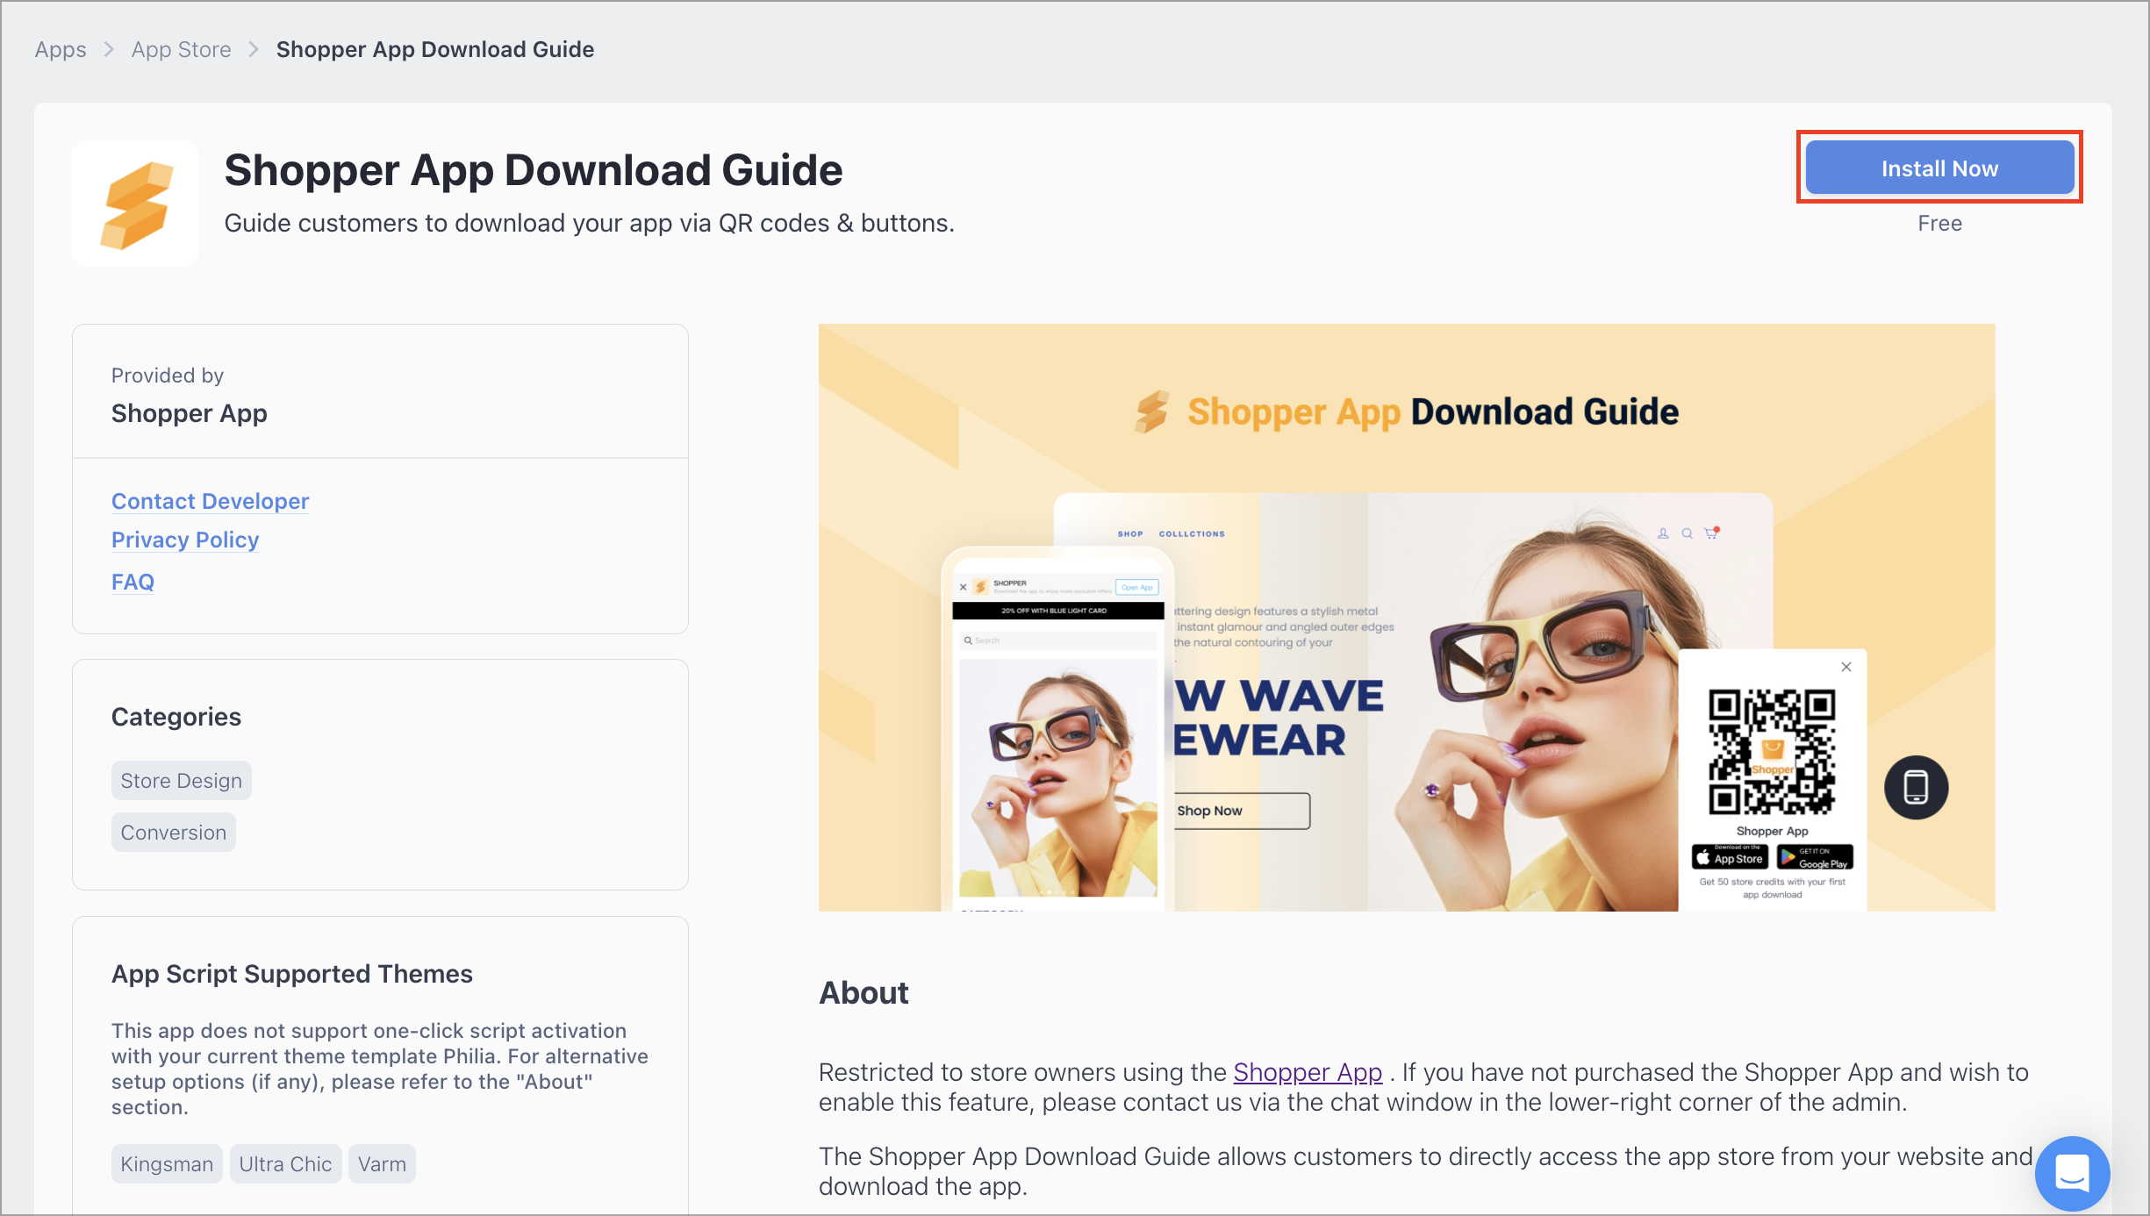Click the Google Play badge in banner
This screenshot has height=1216, width=2150.
pyautogui.click(x=1815, y=857)
